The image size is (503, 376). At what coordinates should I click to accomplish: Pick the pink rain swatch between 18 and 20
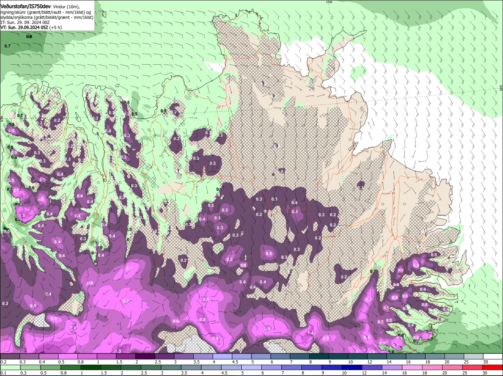431,367
